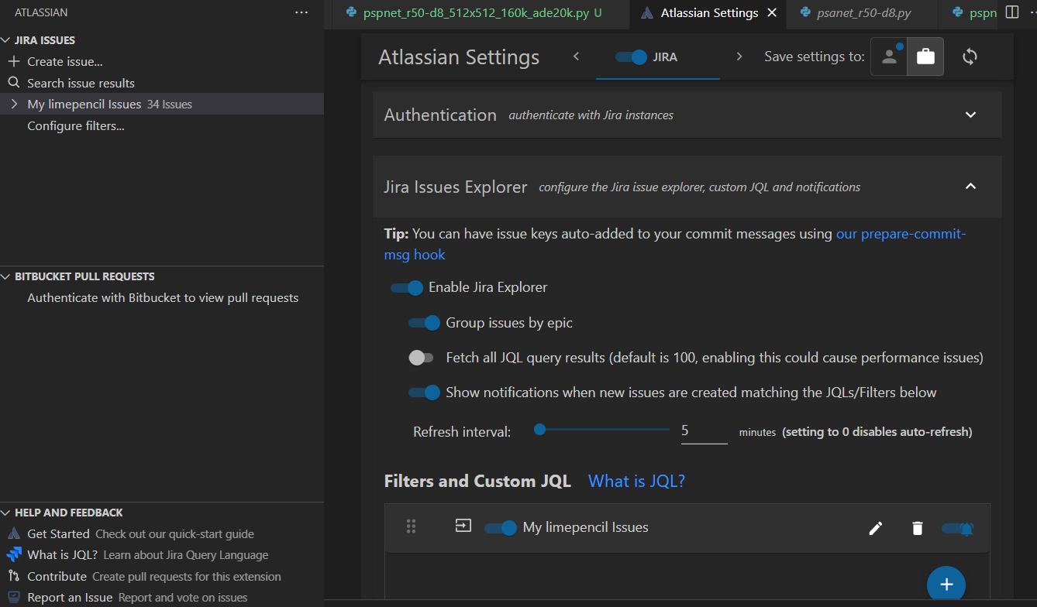Image resolution: width=1037 pixels, height=607 pixels.
Task: Open Get Started quick-start guide
Action: [162, 533]
